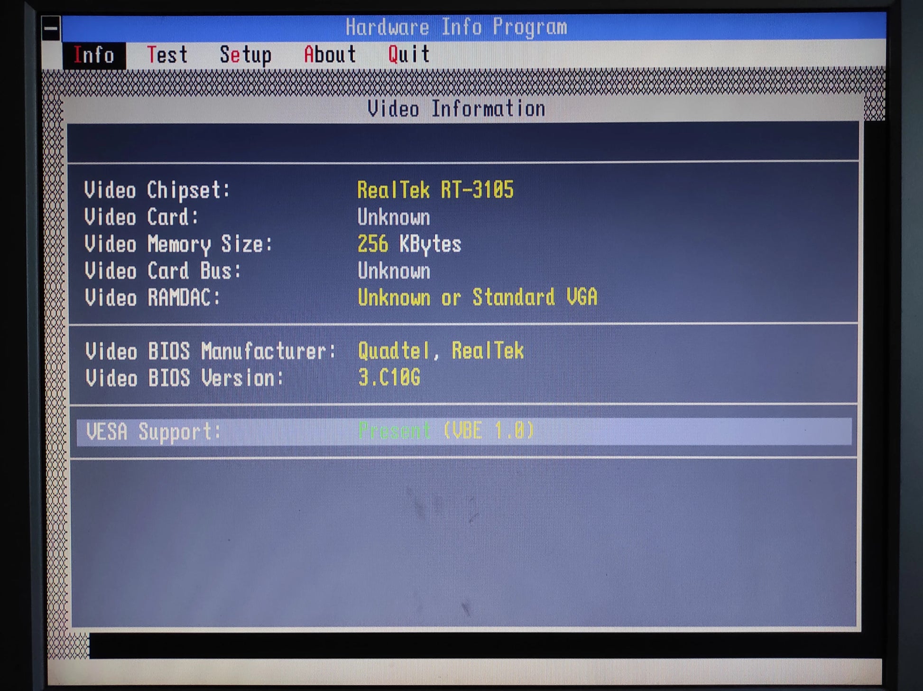Viewport: 923px width, 691px height.
Task: Click 'Unknown or Standard VGA' RAMDAC value
Action: (477, 298)
